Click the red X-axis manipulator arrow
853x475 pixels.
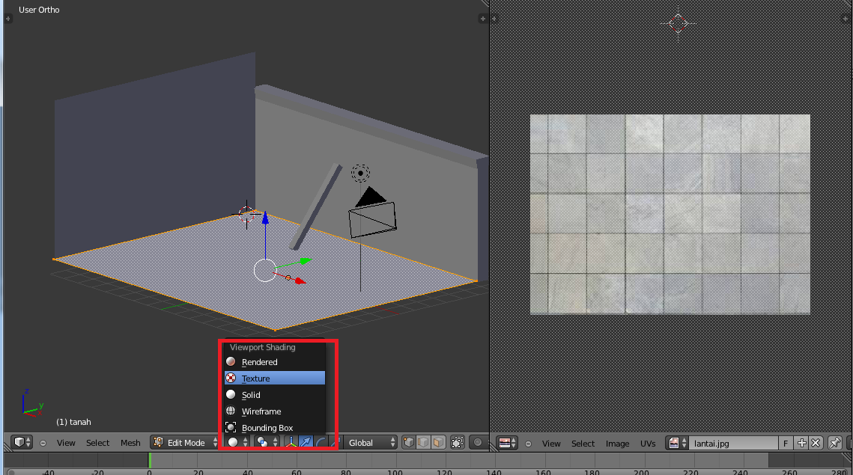[x=300, y=281]
